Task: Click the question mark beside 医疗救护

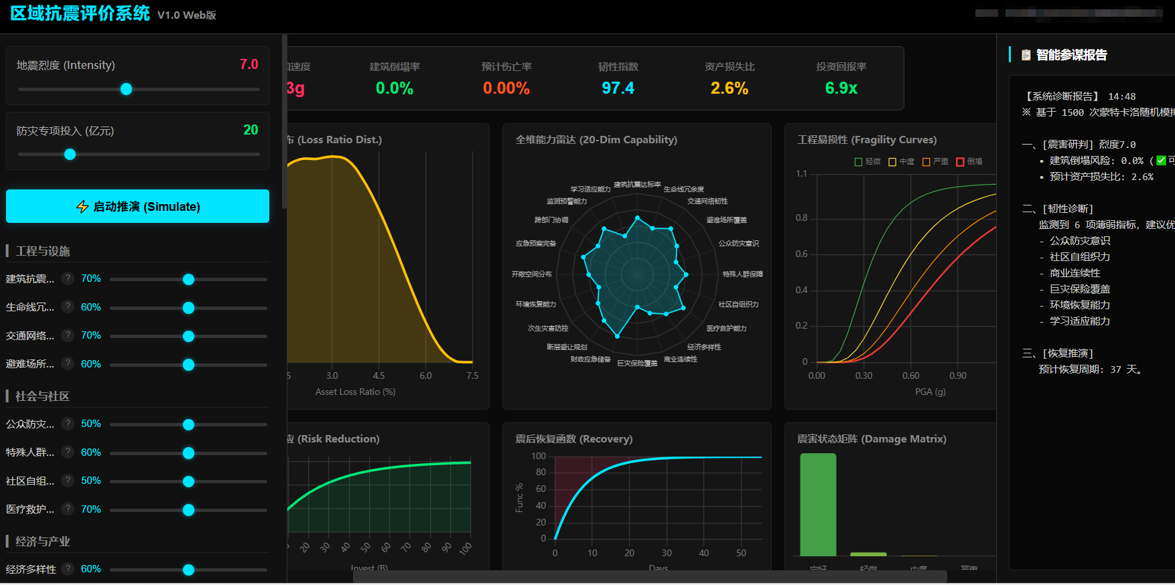Action: pyautogui.click(x=68, y=509)
